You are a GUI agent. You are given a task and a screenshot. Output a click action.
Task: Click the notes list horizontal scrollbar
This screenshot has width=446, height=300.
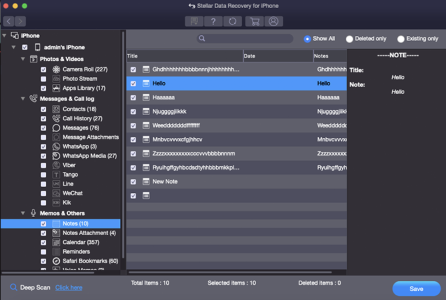pos(231,272)
